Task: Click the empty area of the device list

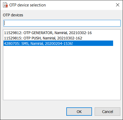Action: tap(62, 73)
